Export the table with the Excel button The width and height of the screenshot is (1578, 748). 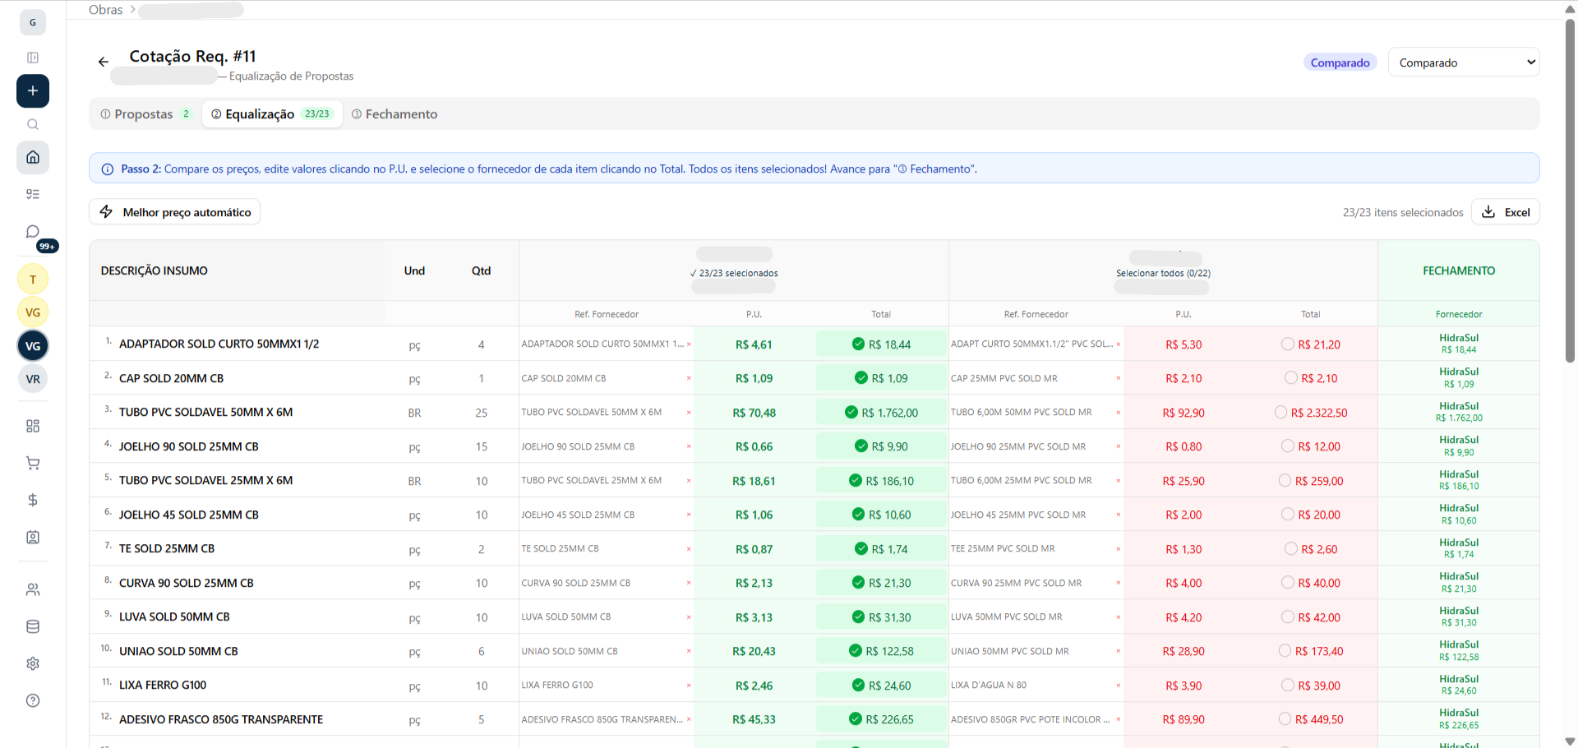[x=1506, y=212]
